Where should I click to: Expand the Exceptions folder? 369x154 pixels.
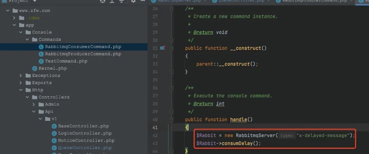coord(21,75)
